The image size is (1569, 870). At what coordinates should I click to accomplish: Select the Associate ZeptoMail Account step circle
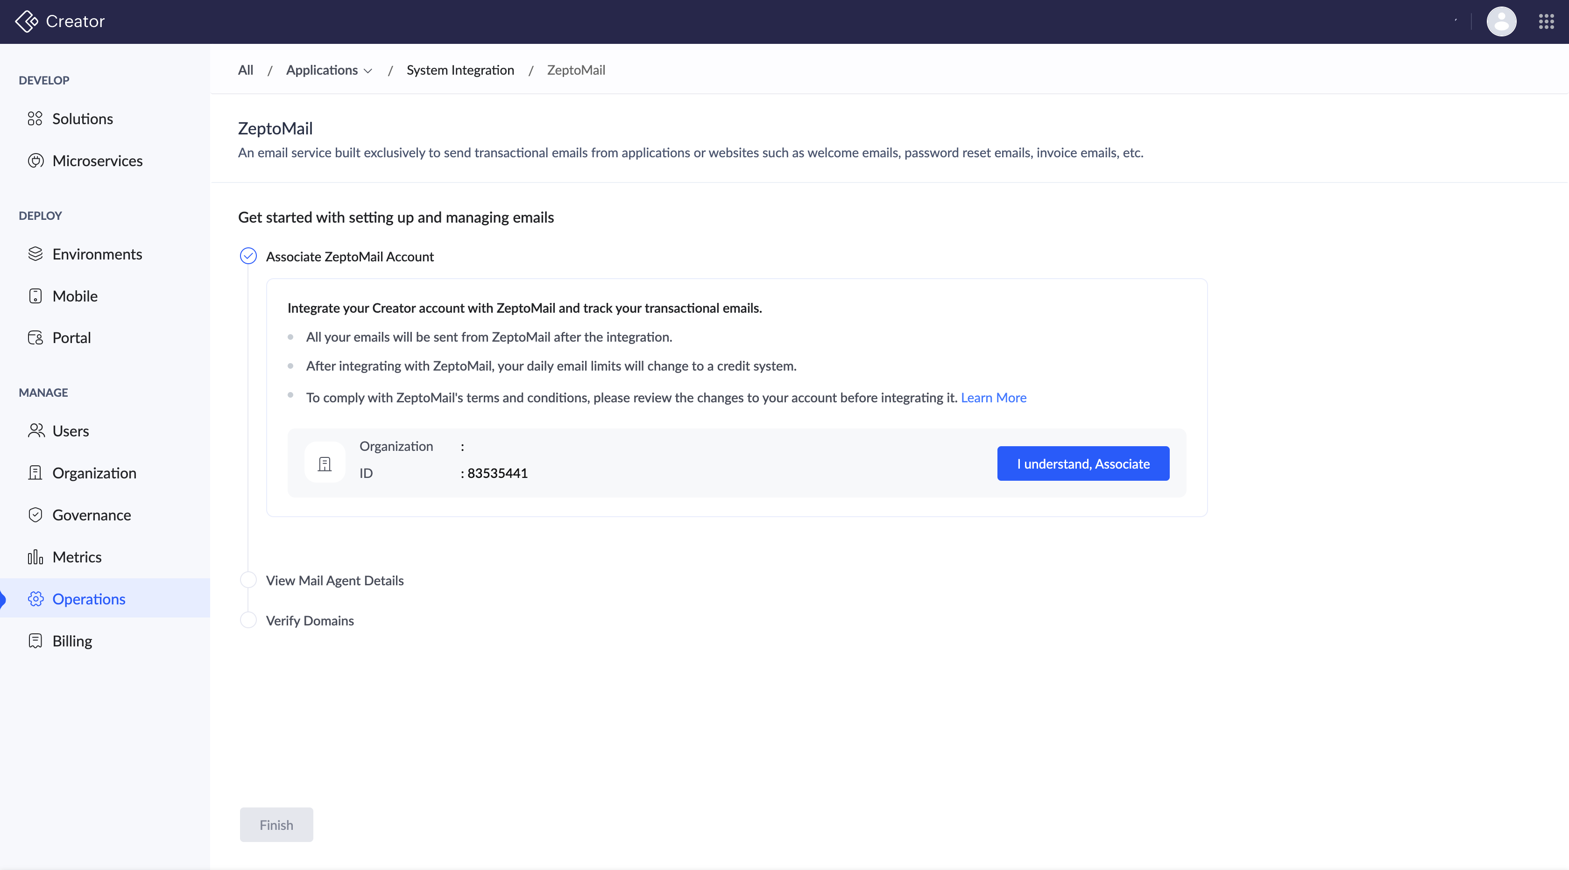[248, 256]
